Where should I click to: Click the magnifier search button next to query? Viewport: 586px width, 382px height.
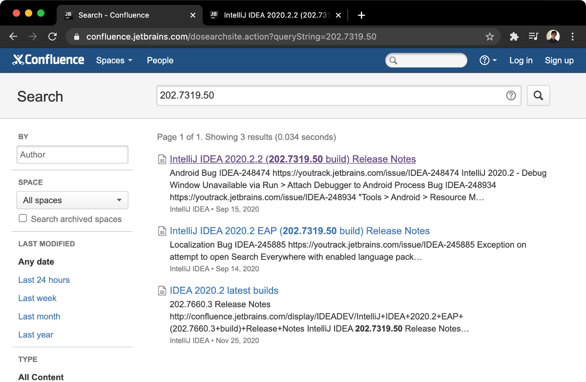(538, 96)
